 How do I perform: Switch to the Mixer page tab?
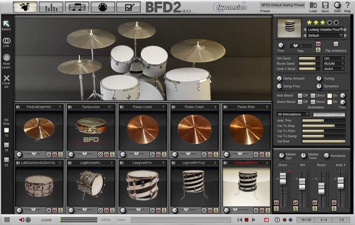point(51,7)
